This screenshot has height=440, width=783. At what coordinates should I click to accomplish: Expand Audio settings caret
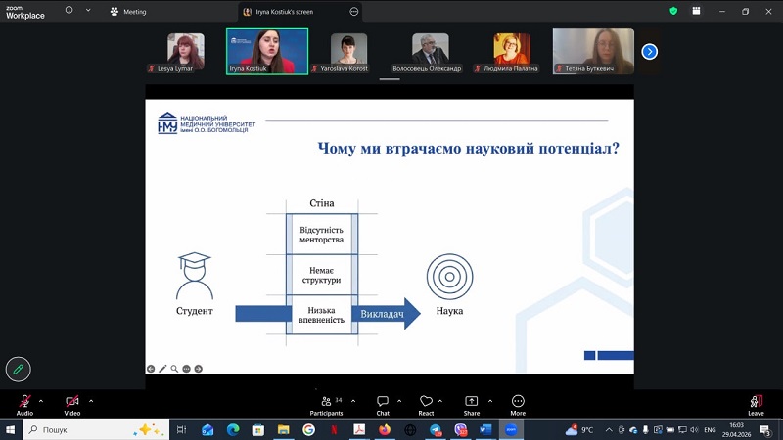(x=41, y=401)
